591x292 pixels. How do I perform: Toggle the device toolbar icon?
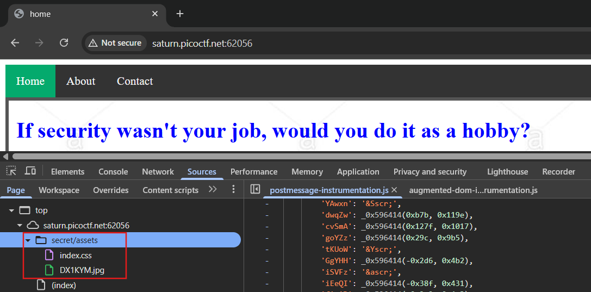[30, 171]
